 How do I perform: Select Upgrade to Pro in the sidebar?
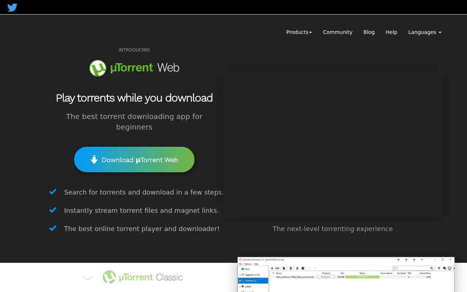click(x=253, y=275)
